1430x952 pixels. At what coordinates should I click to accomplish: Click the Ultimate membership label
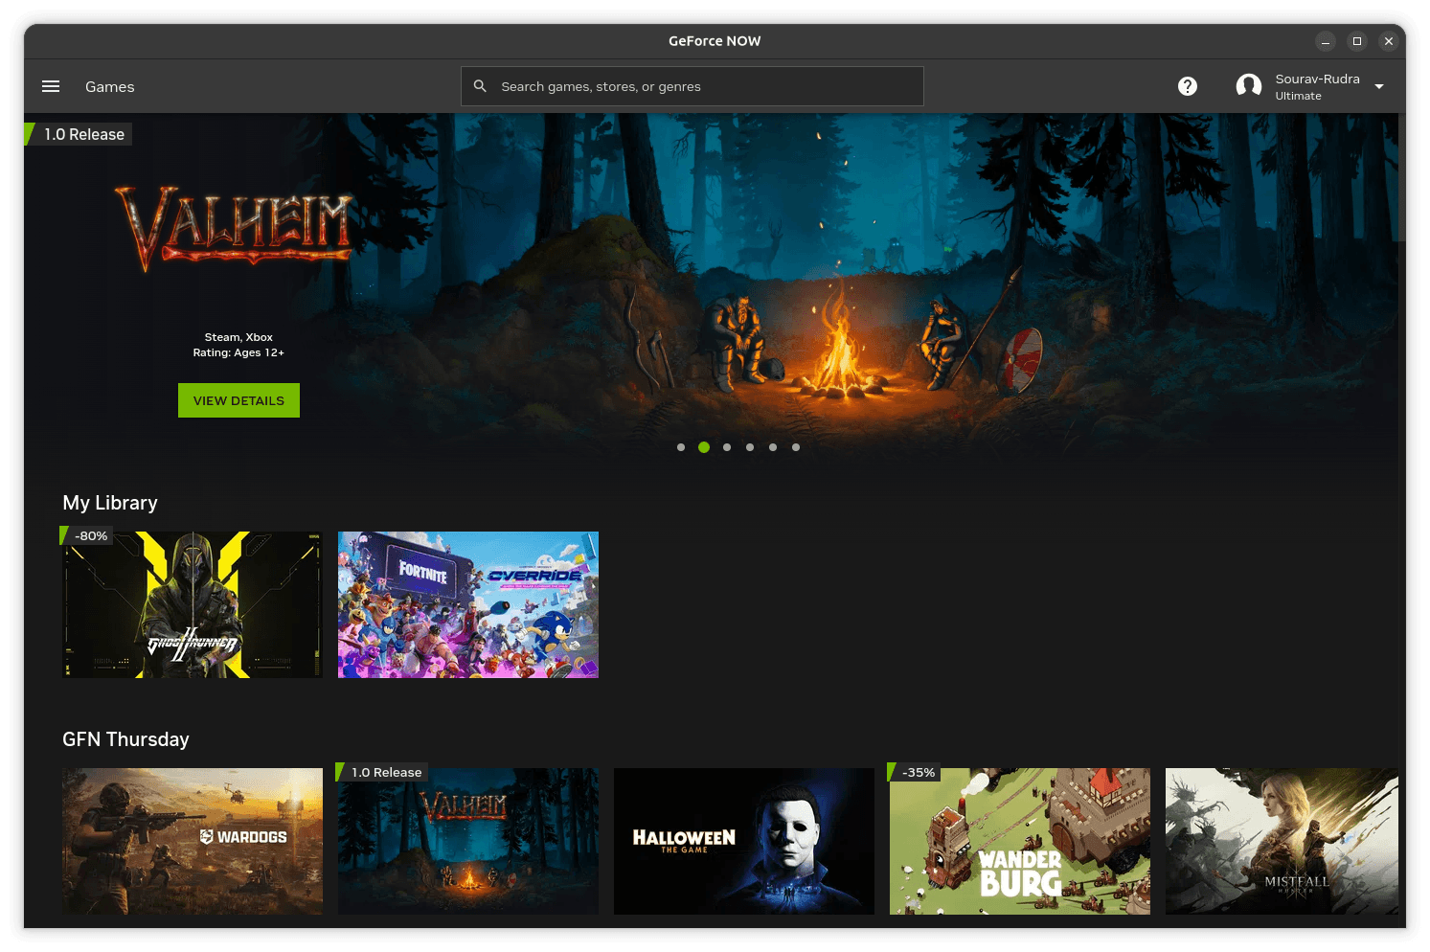(x=1298, y=96)
